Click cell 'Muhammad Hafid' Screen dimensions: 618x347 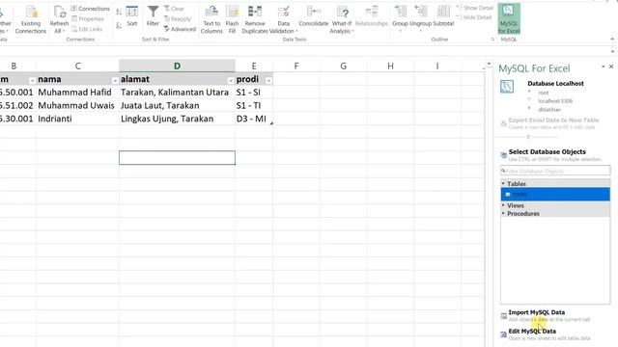(x=77, y=93)
